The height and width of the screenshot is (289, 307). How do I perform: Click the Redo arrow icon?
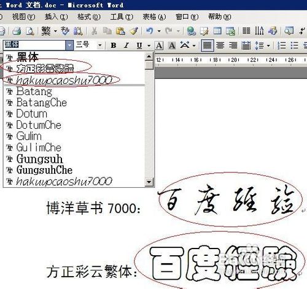click(x=169, y=31)
